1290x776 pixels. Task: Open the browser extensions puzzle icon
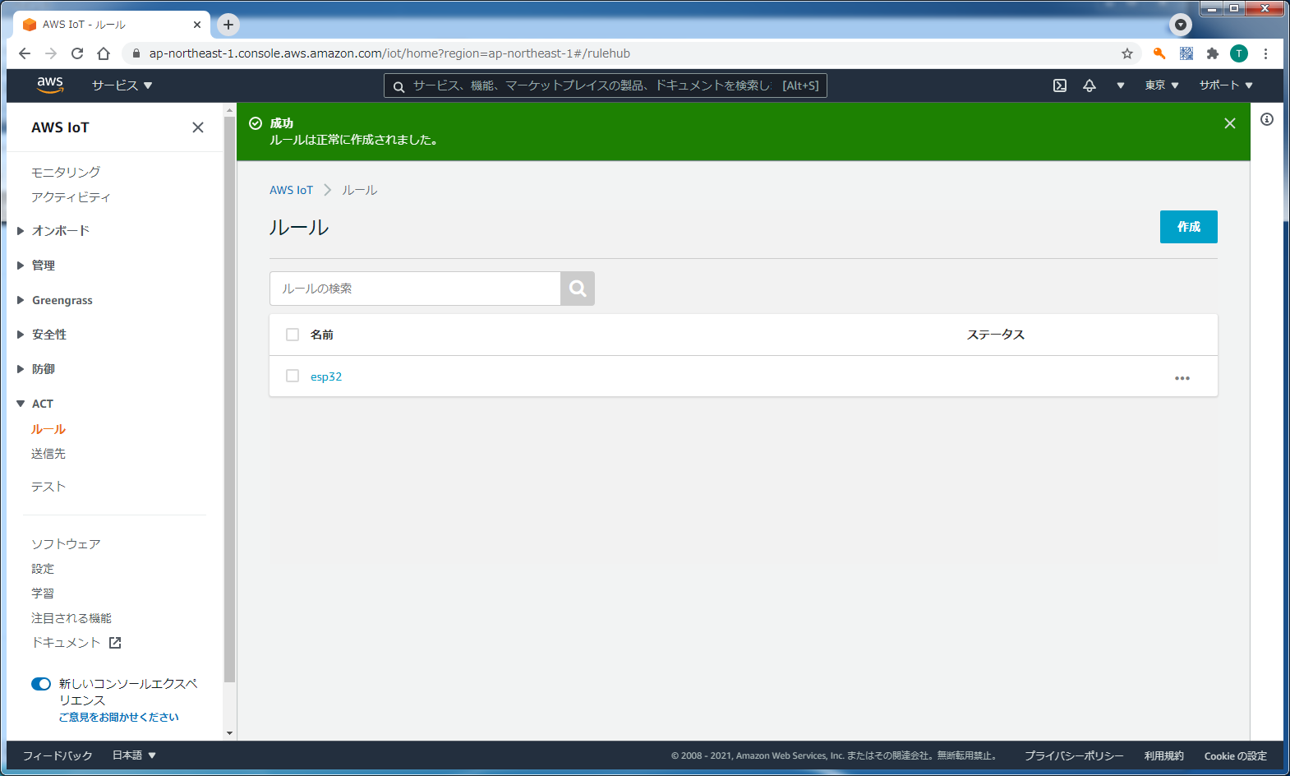[1213, 53]
